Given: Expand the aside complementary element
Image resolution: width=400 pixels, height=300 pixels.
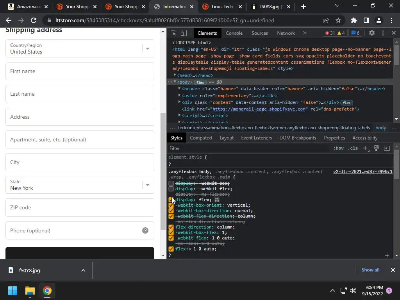Looking at the screenshot, I should coord(179,95).
